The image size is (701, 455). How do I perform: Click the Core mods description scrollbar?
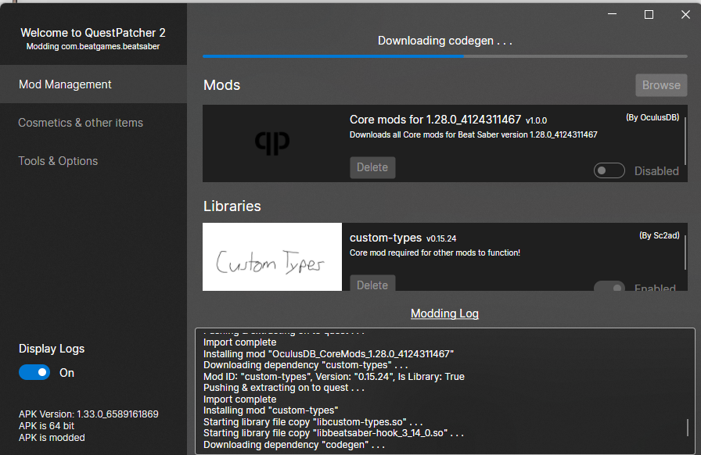click(x=685, y=141)
